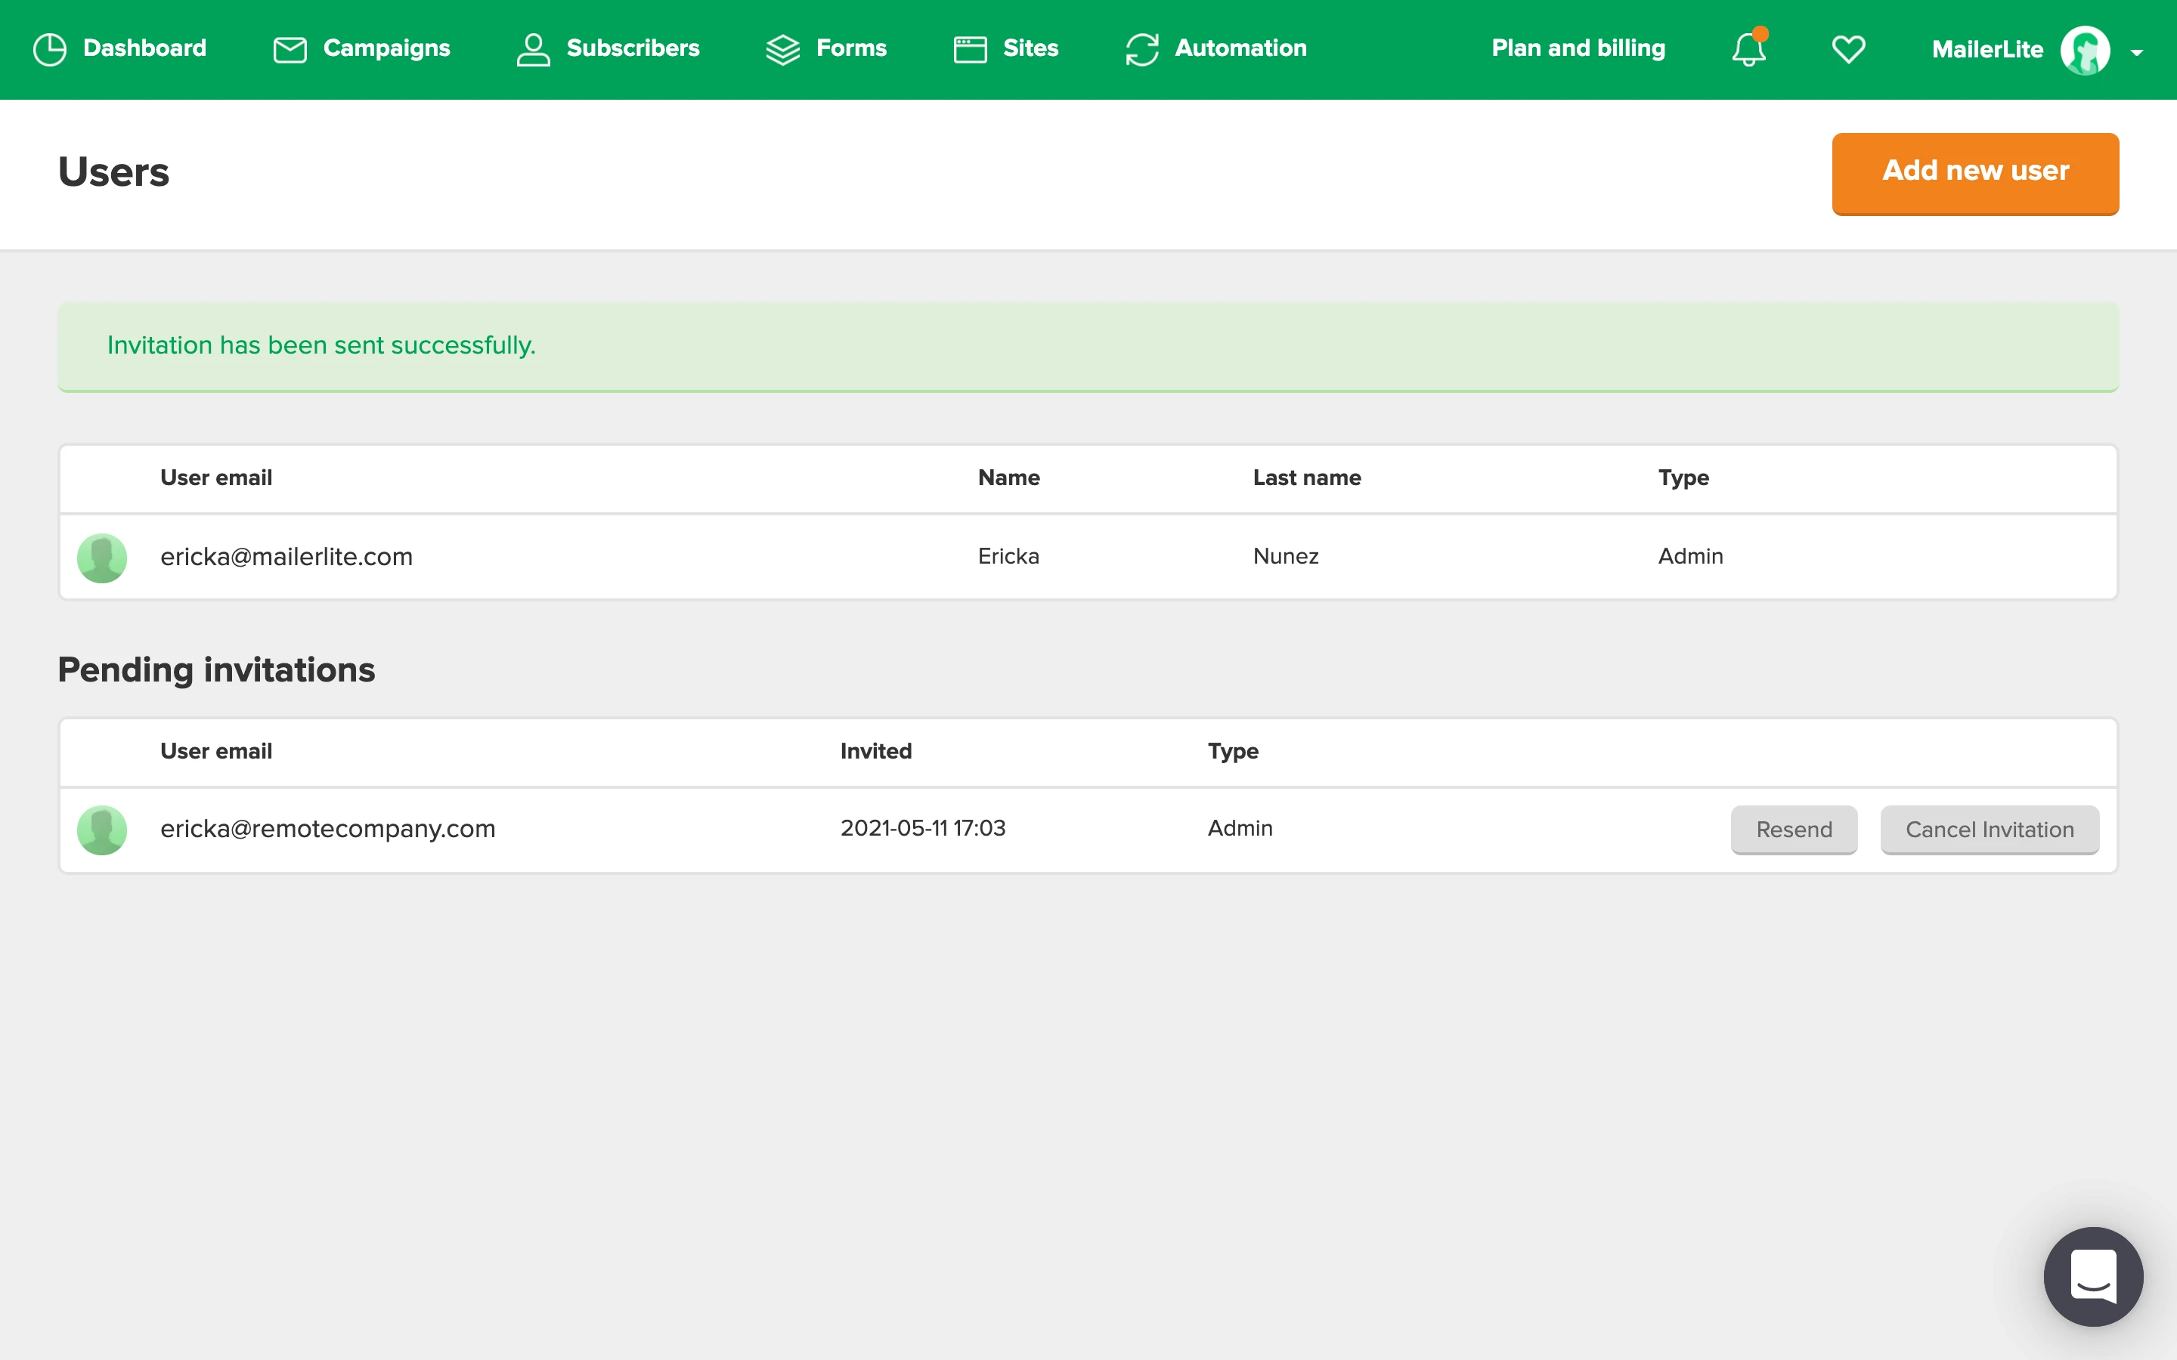The image size is (2177, 1360).
Task: Click the Forms layers icon
Action: tap(782, 49)
